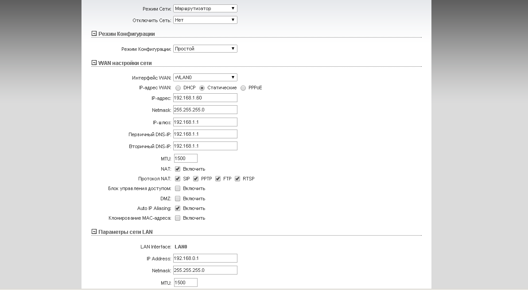Select the PPPoE radio option
Viewport: 528px width, 290px height.
[x=243, y=88]
